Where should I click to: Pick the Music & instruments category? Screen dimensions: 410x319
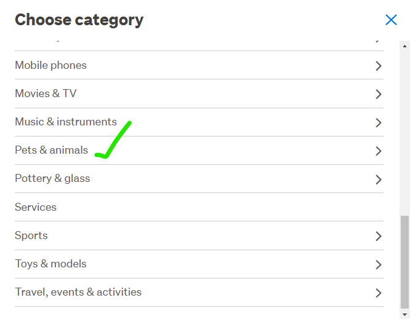tap(66, 122)
